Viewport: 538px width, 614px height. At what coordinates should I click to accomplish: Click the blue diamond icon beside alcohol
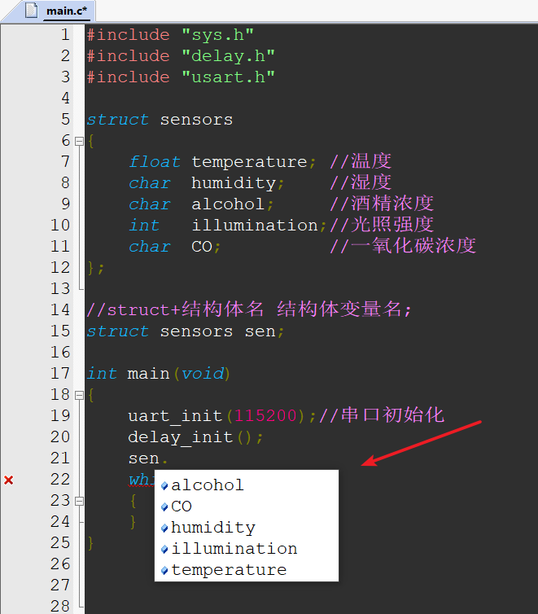164,486
